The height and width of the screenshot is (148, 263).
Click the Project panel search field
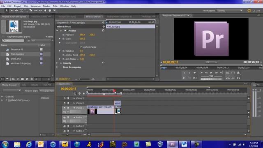[13, 41]
